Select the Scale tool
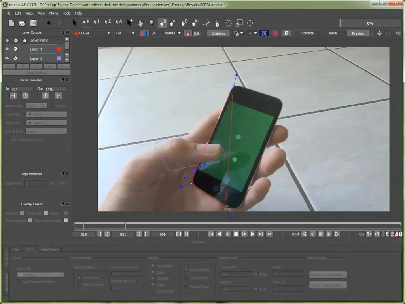The width and height of the screenshot is (405, 304). point(239,23)
